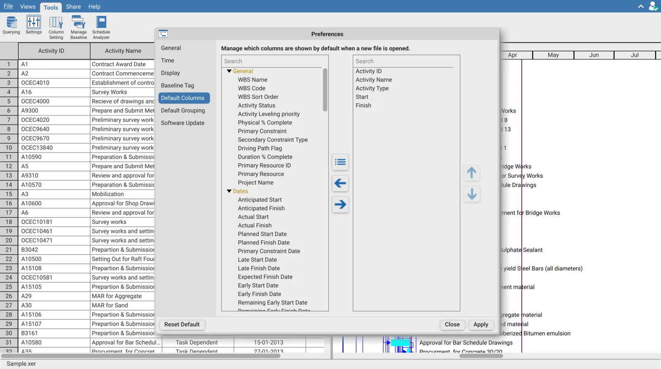The width and height of the screenshot is (661, 369).
Task: Select Activity Name in chosen columns
Action: point(374,80)
